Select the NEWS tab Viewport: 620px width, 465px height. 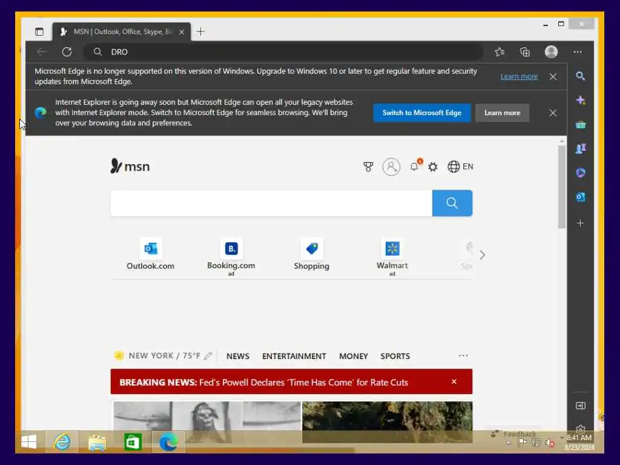[237, 356]
